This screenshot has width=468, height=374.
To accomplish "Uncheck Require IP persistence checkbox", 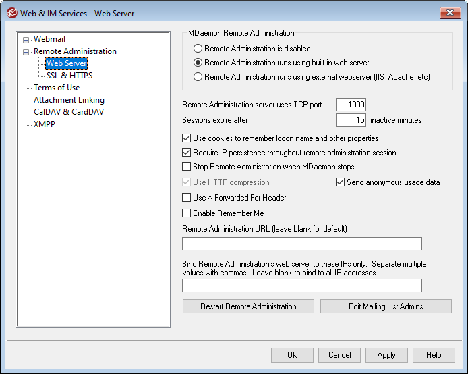I will click(x=187, y=153).
